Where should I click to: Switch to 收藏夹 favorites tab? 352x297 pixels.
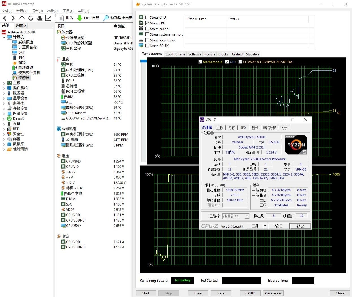pyautogui.click(x=21, y=26)
